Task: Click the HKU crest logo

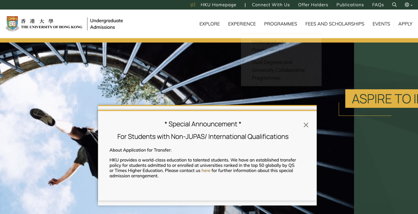Action: point(12,24)
